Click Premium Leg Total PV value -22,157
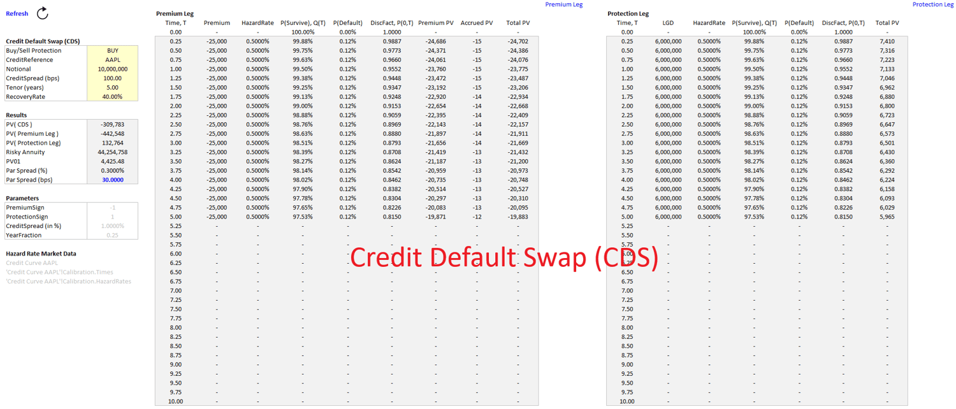 [x=518, y=125]
